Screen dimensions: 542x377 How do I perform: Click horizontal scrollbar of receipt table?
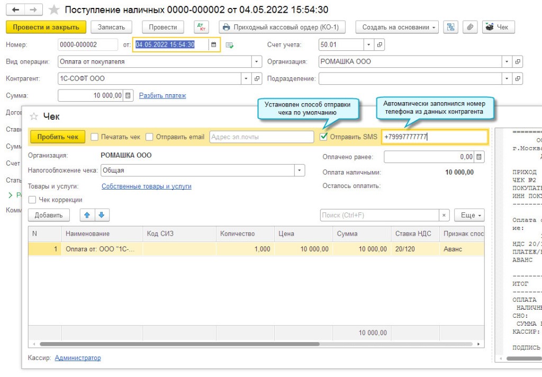[180, 344]
